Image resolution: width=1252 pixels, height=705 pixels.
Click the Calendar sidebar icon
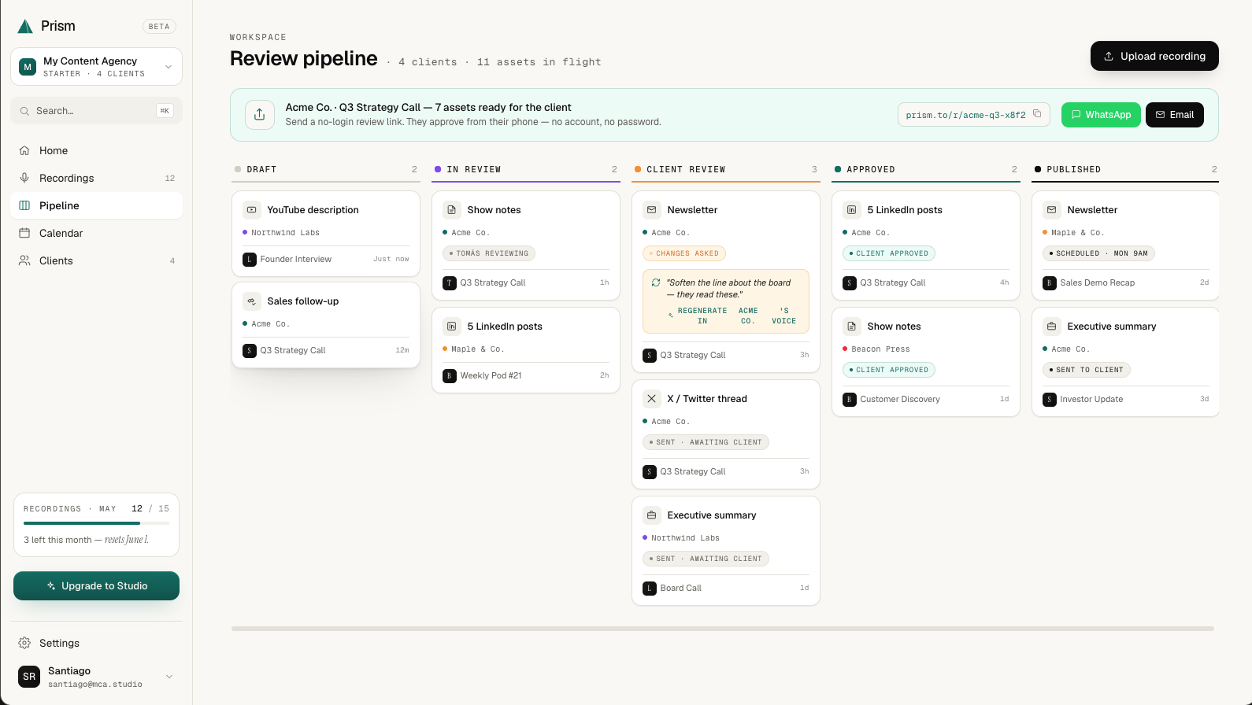pyautogui.click(x=24, y=233)
